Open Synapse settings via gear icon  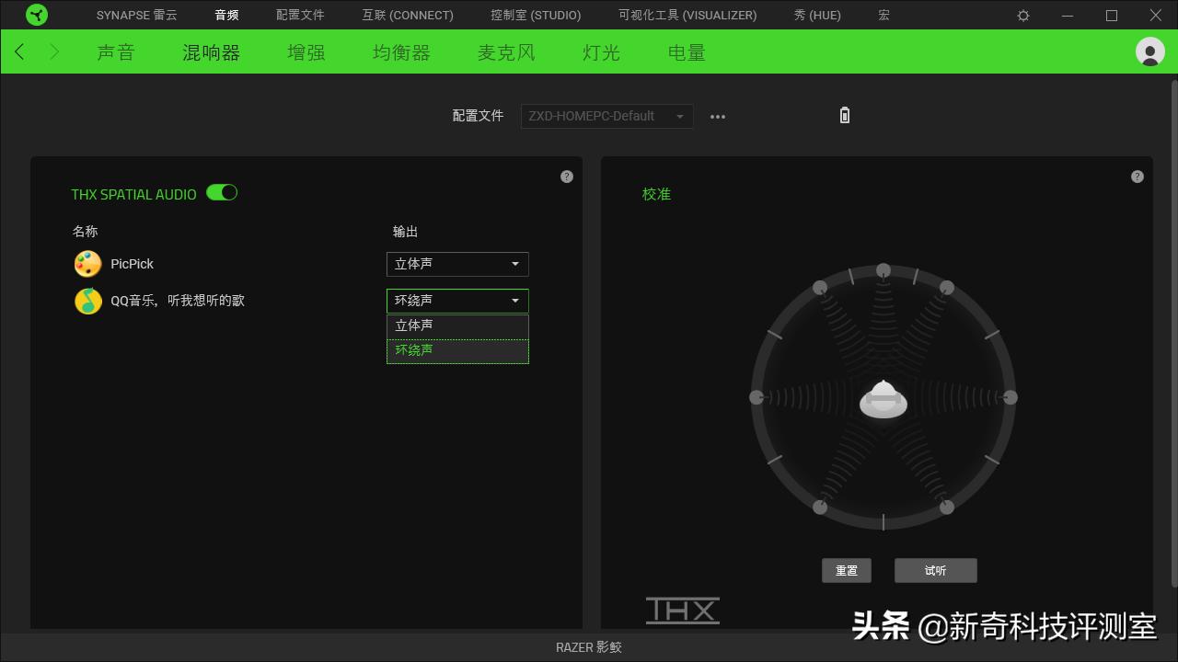click(1023, 15)
